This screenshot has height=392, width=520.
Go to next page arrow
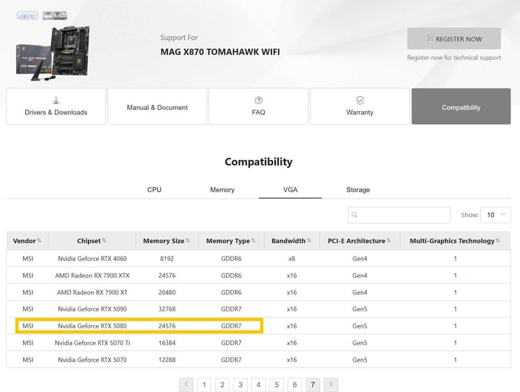(x=331, y=385)
